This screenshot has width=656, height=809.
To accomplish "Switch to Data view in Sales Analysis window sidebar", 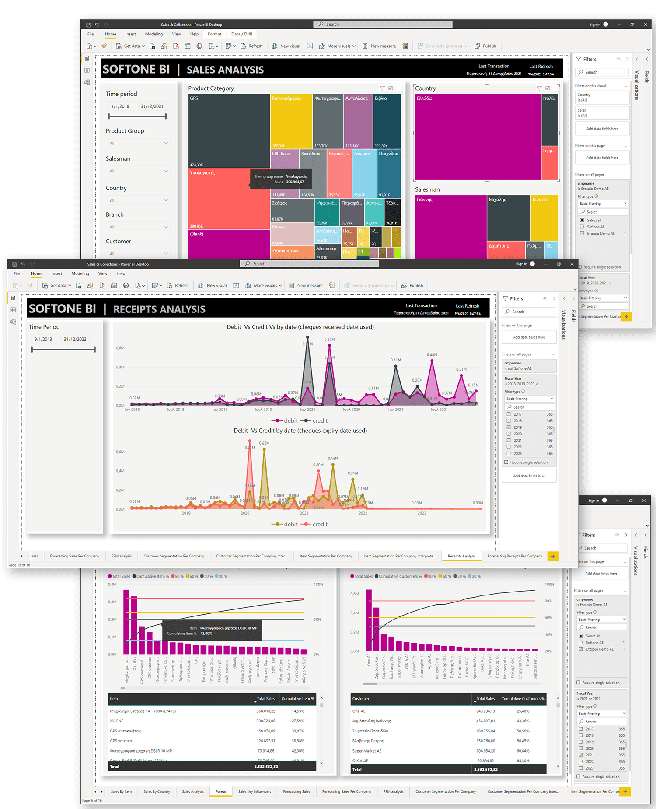I will (87, 70).
